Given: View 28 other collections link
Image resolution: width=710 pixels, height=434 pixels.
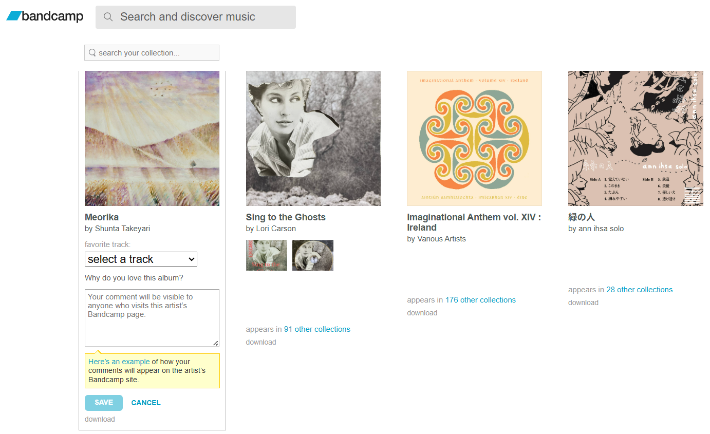Looking at the screenshot, I should pyautogui.click(x=639, y=290).
